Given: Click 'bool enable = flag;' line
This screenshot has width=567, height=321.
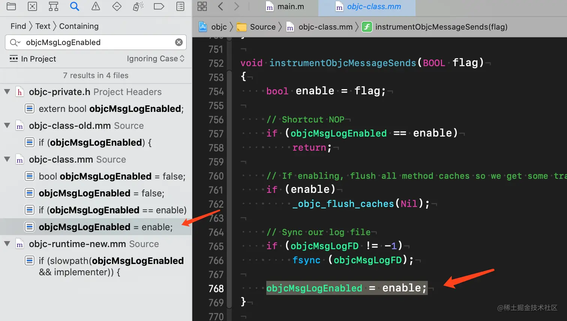Looking at the screenshot, I should pyautogui.click(x=326, y=91).
